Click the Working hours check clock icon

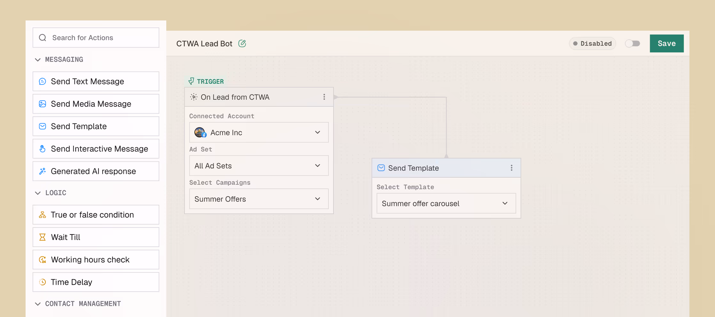[x=43, y=260]
